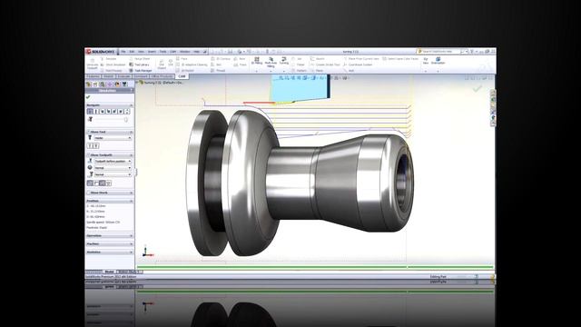Click the green OK checkmark in Simulation panel
The width and height of the screenshot is (581, 327).
[x=88, y=97]
